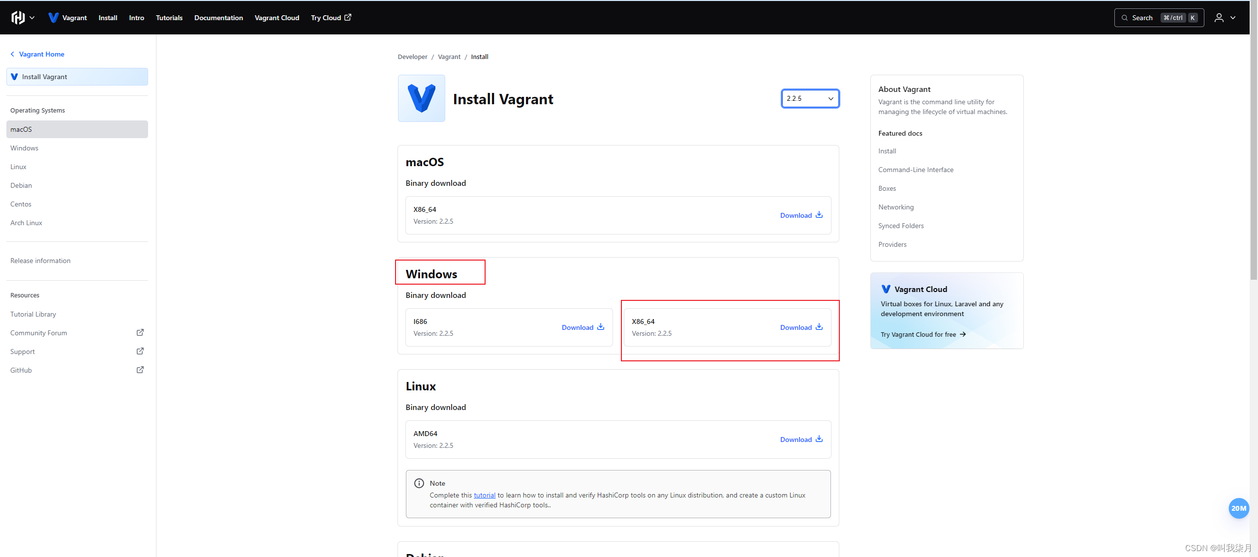1258x557 pixels.
Task: Open Intro in top navigation
Action: 137,18
